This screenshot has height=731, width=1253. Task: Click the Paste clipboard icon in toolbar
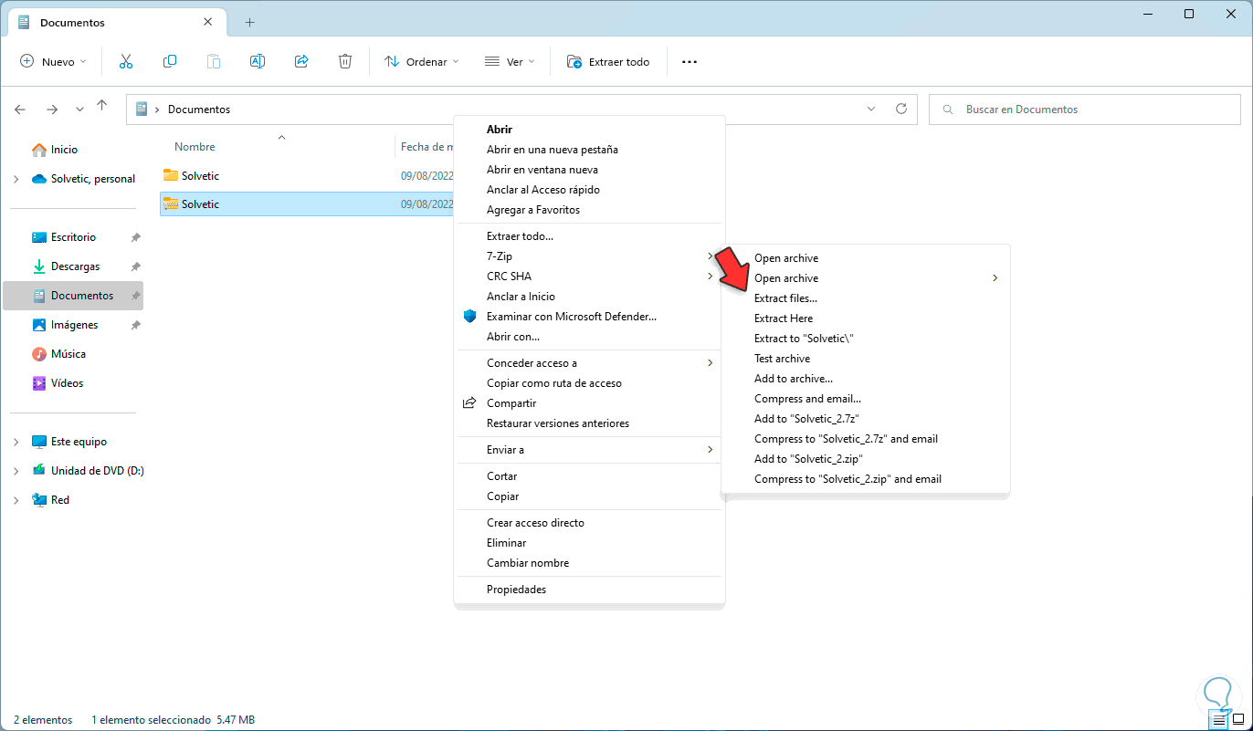[x=214, y=61]
